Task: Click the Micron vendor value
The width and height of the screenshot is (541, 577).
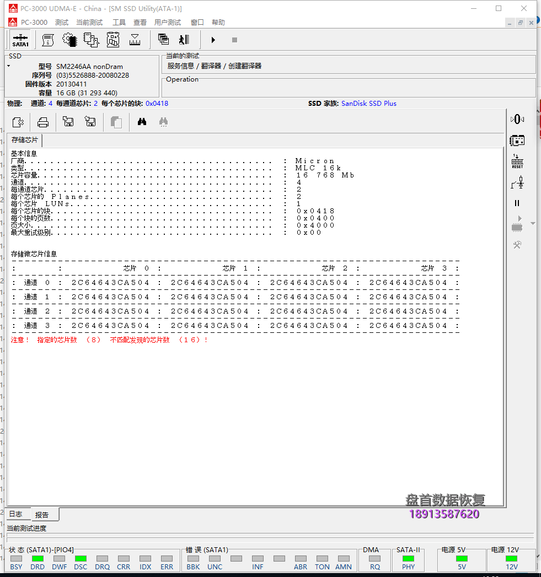Action: (x=315, y=161)
